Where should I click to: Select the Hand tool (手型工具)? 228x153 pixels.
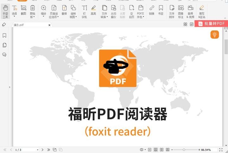pos(5,11)
